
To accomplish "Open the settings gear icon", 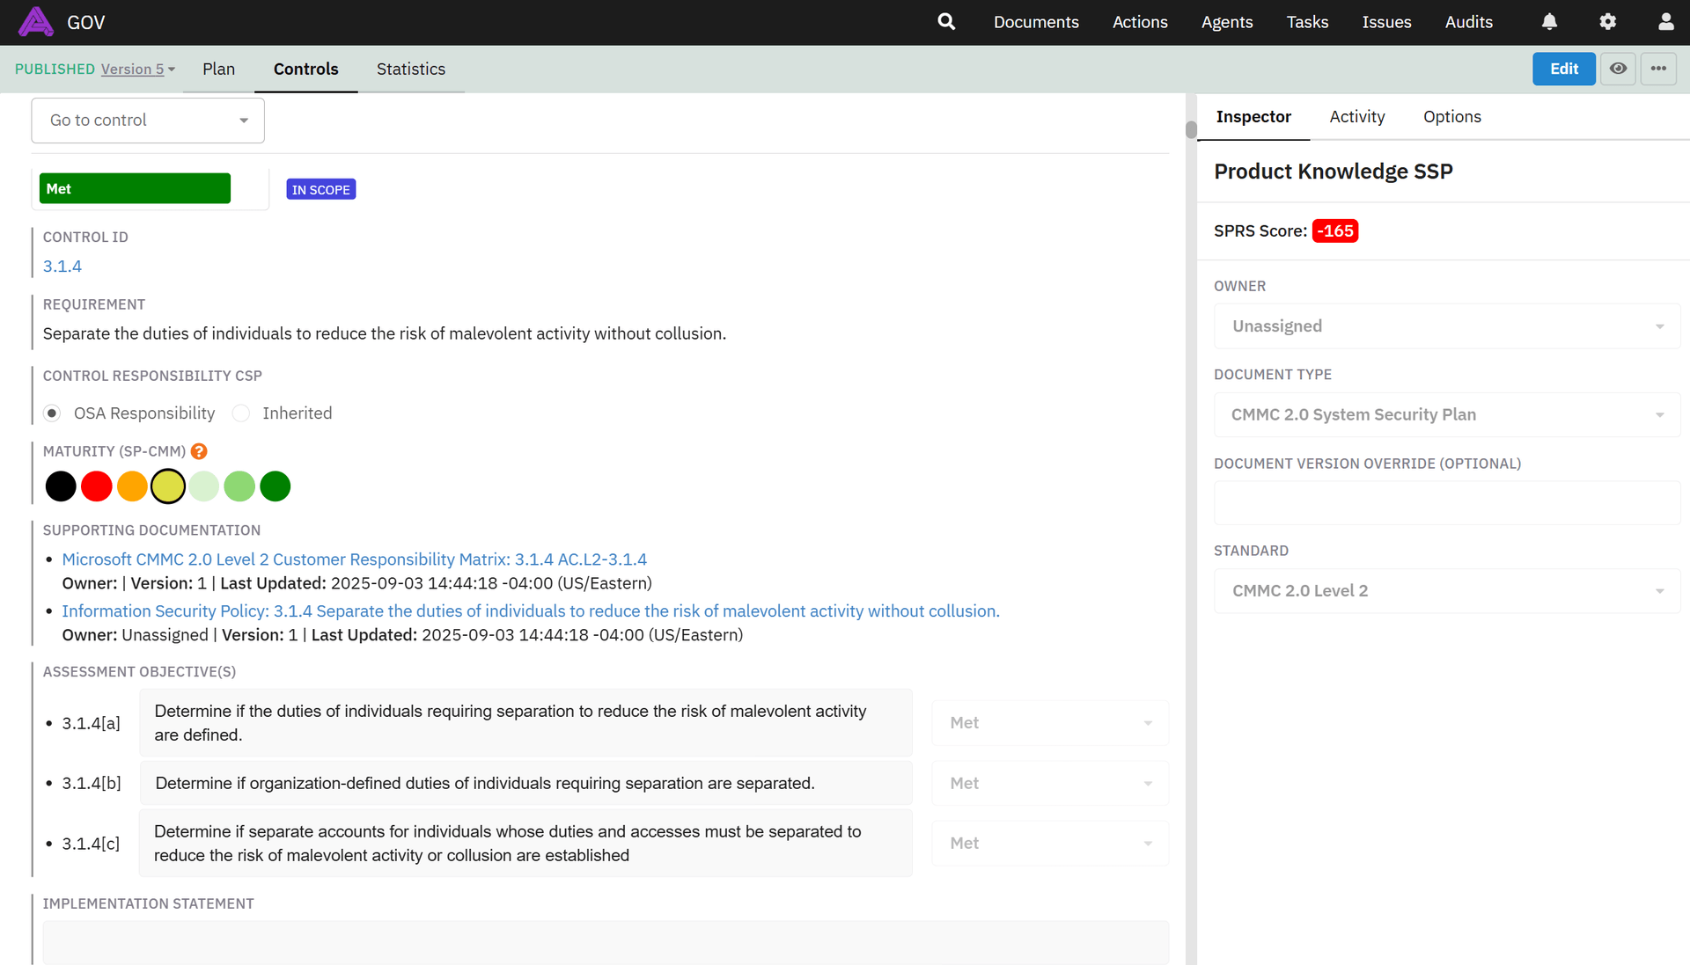I will 1607,22.
